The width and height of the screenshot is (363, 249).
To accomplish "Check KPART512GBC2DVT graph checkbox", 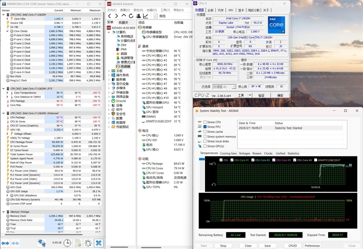I will 315,160.
